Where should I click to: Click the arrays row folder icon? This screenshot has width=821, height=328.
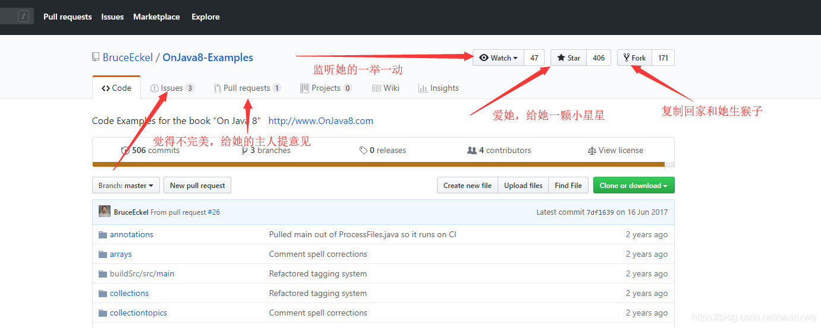(x=102, y=254)
